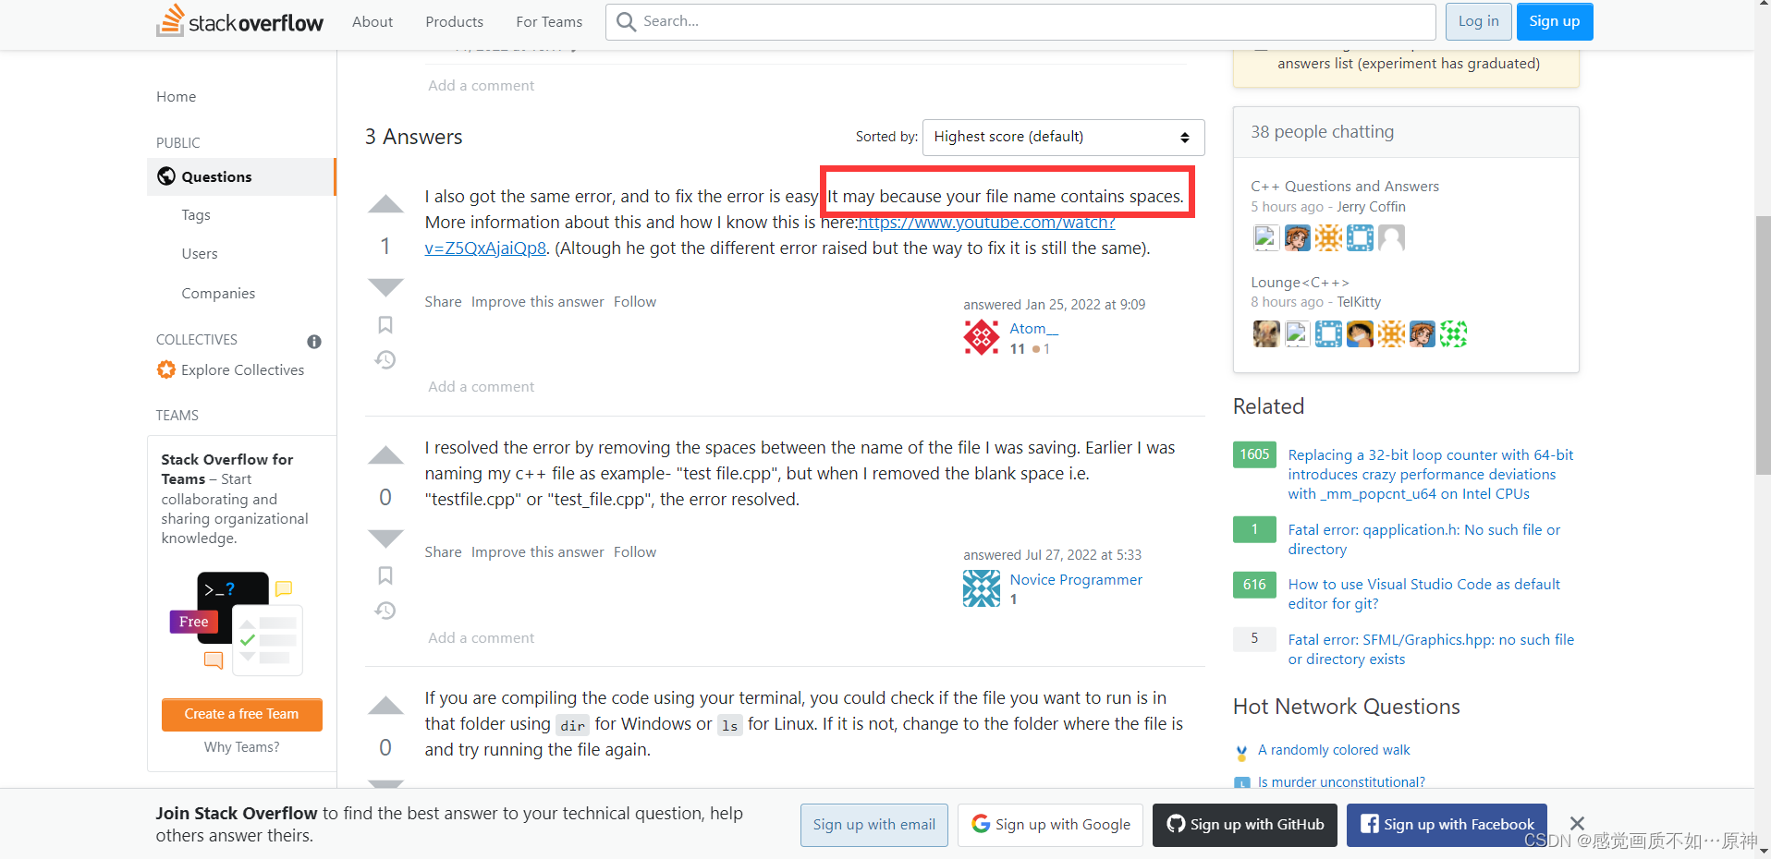Click the 1605 score badge in Related

(1254, 454)
